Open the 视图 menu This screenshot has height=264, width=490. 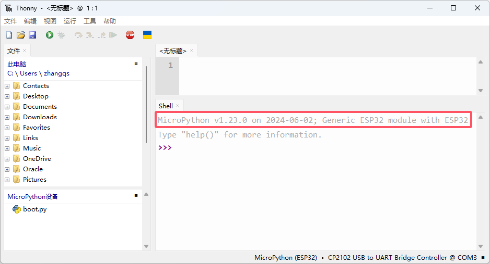(x=50, y=21)
